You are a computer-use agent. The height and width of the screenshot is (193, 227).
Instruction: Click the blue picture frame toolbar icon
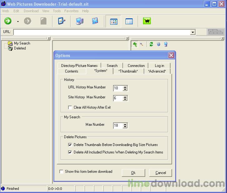tap(95, 21)
